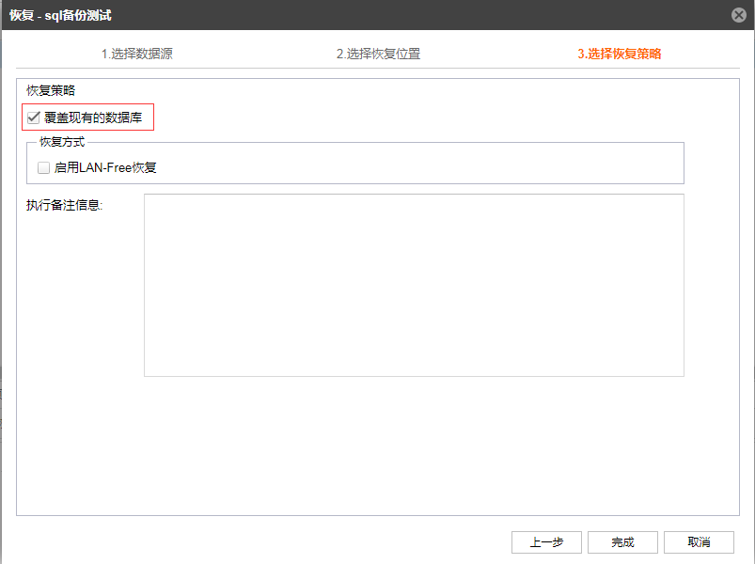
Task: Click the 覆盖现有的数据库 label text
Action: coord(93,117)
